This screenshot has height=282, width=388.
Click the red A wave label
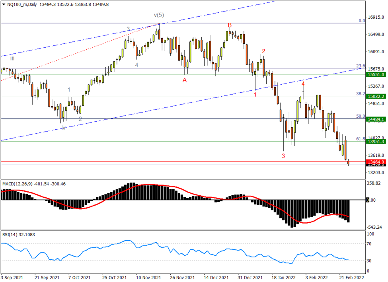tap(185, 80)
